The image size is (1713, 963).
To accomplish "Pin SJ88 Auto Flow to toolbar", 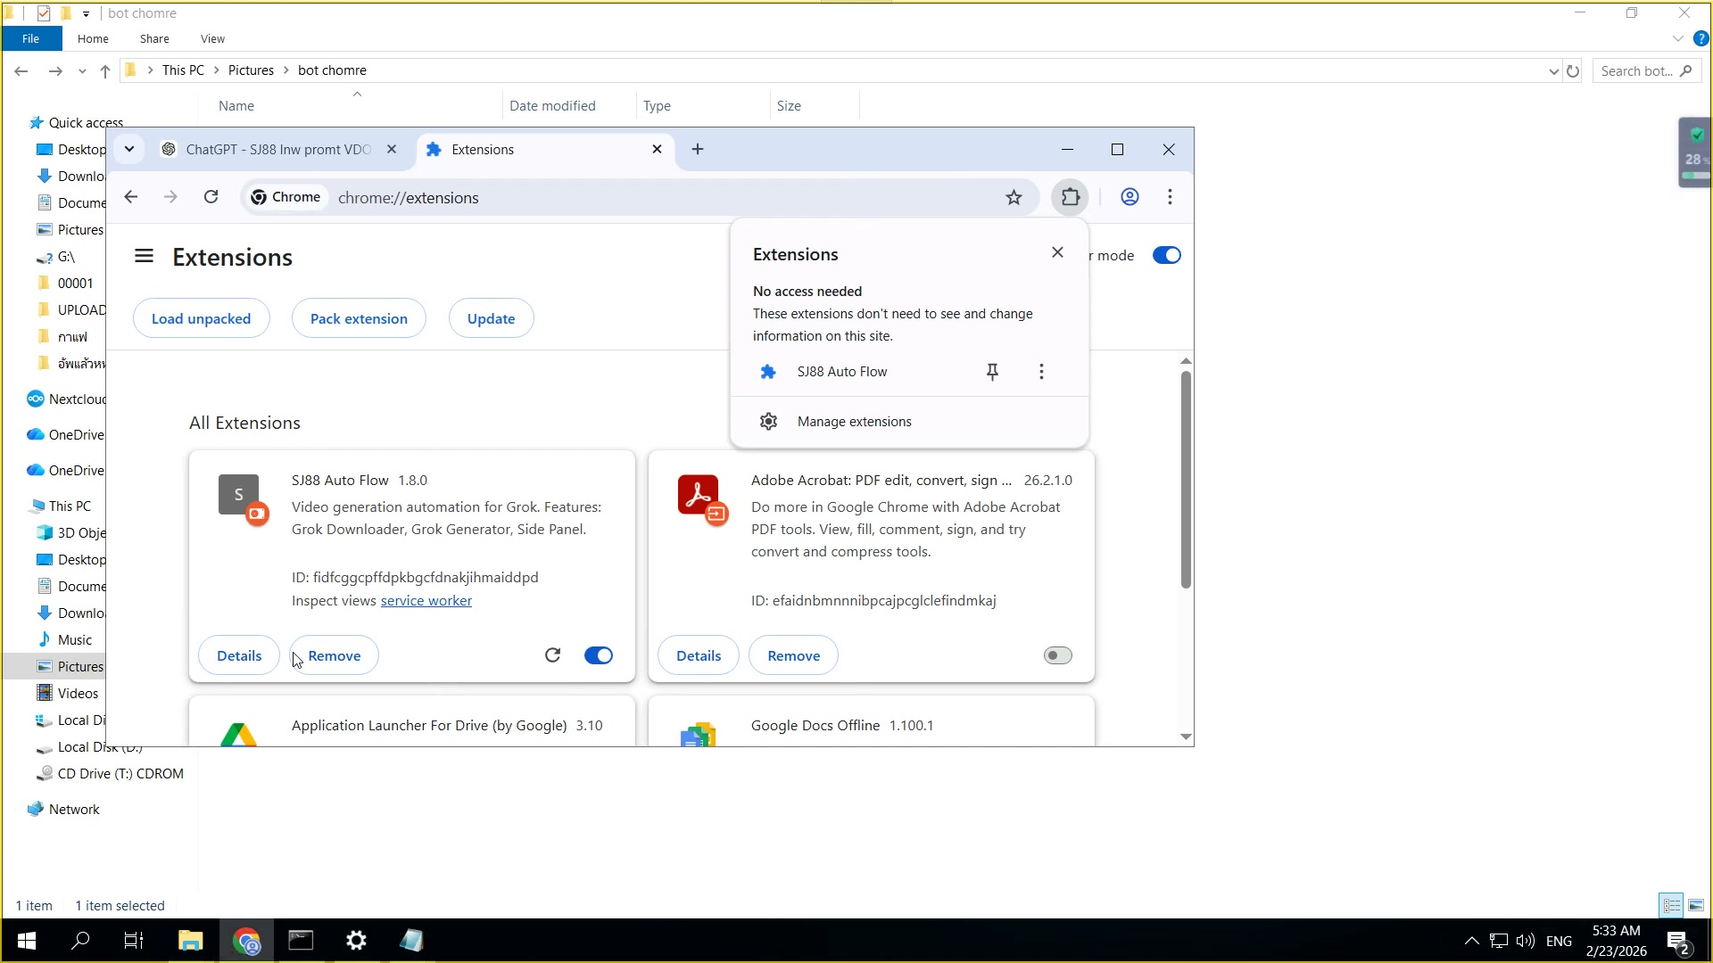I will pyautogui.click(x=992, y=372).
